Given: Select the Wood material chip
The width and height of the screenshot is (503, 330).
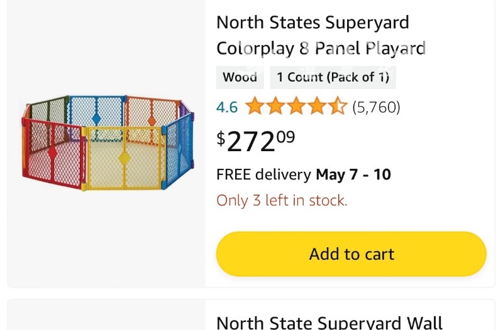Looking at the screenshot, I should [240, 77].
